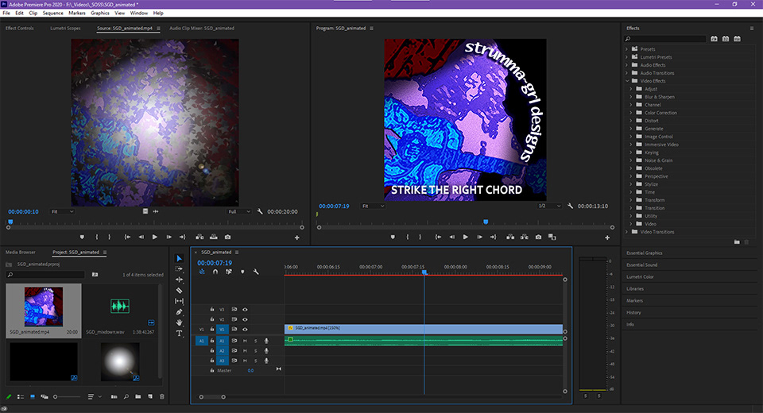Expand the Presets effects folder
Image resolution: width=763 pixels, height=413 pixels.
pos(627,49)
